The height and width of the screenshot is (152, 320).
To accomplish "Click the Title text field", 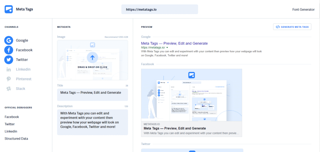I will [x=92, y=95].
